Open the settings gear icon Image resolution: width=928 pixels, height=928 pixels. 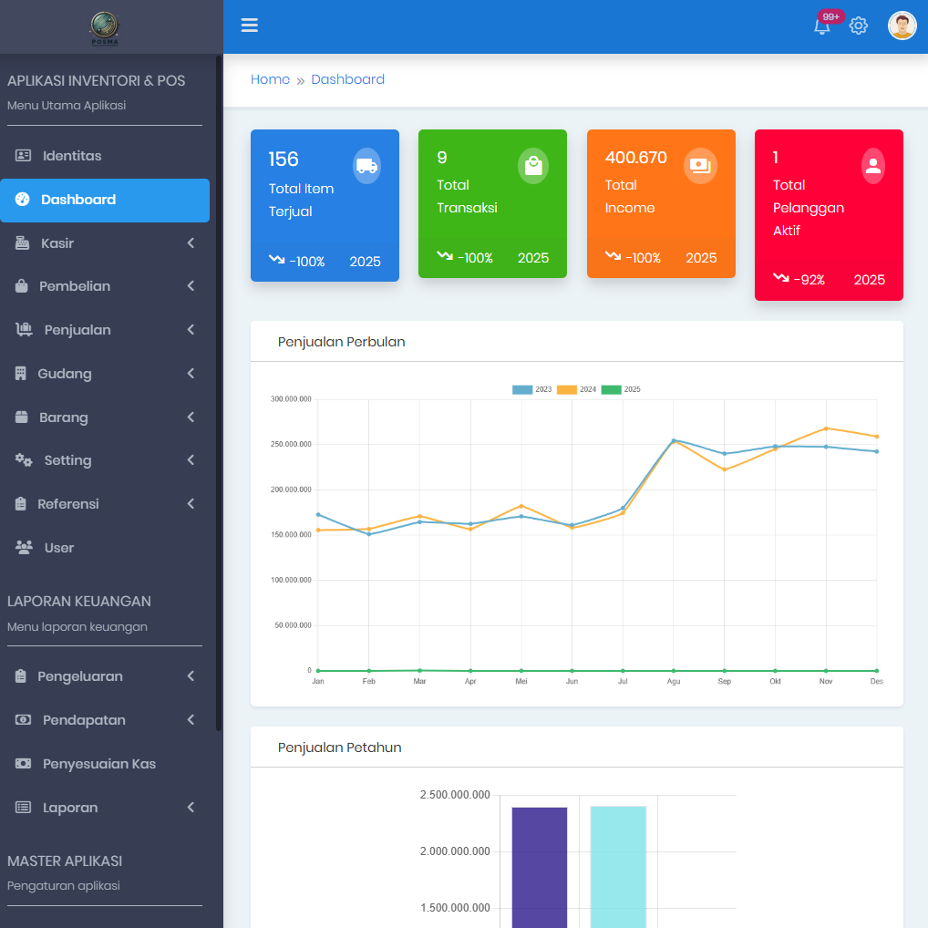[858, 26]
